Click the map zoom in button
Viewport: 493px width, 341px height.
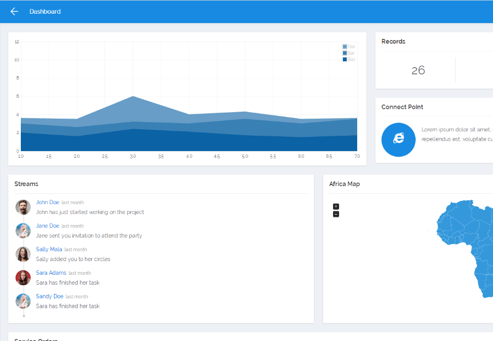point(336,206)
